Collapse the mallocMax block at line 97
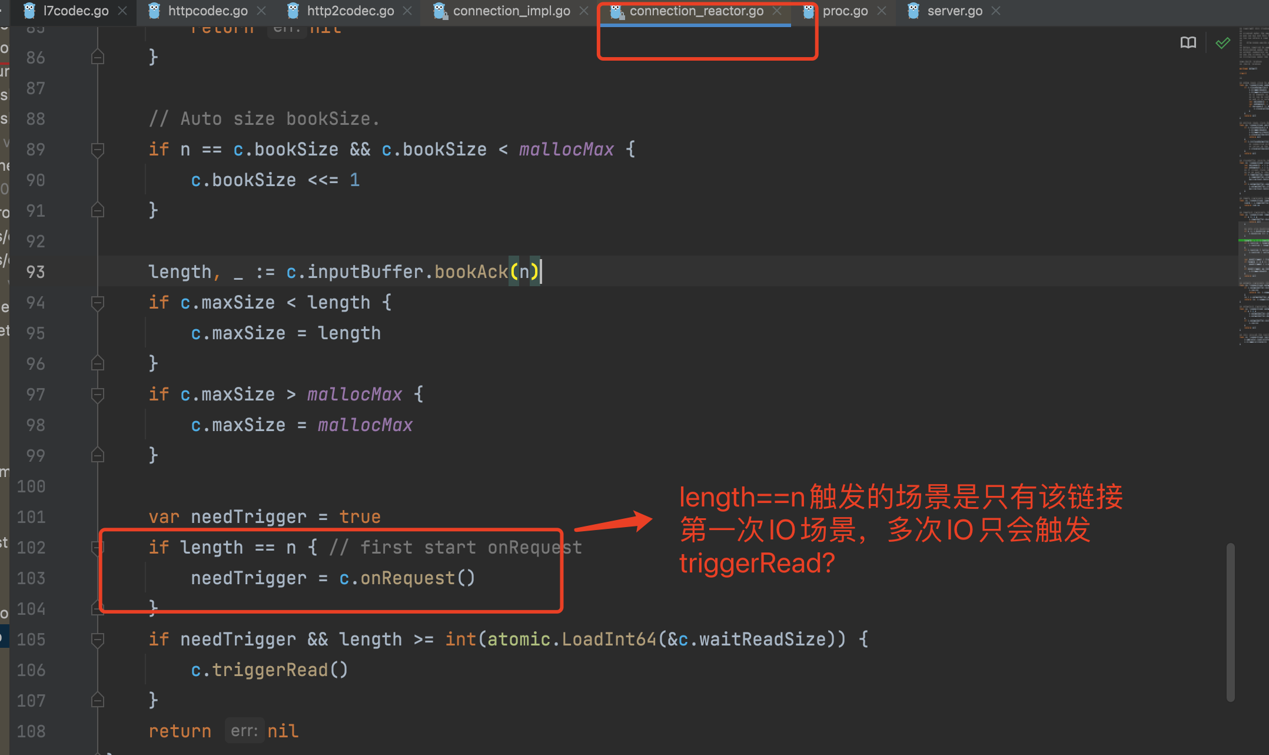The width and height of the screenshot is (1269, 755). point(98,395)
